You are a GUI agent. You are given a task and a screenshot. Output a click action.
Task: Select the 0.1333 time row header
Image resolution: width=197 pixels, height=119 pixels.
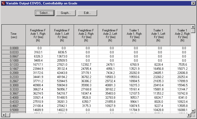click(14, 65)
